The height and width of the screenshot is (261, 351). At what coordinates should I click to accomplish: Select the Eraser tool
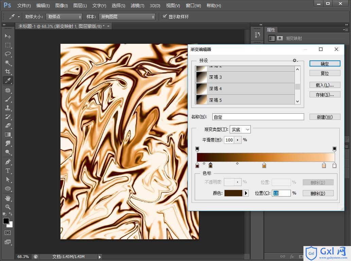(x=7, y=126)
